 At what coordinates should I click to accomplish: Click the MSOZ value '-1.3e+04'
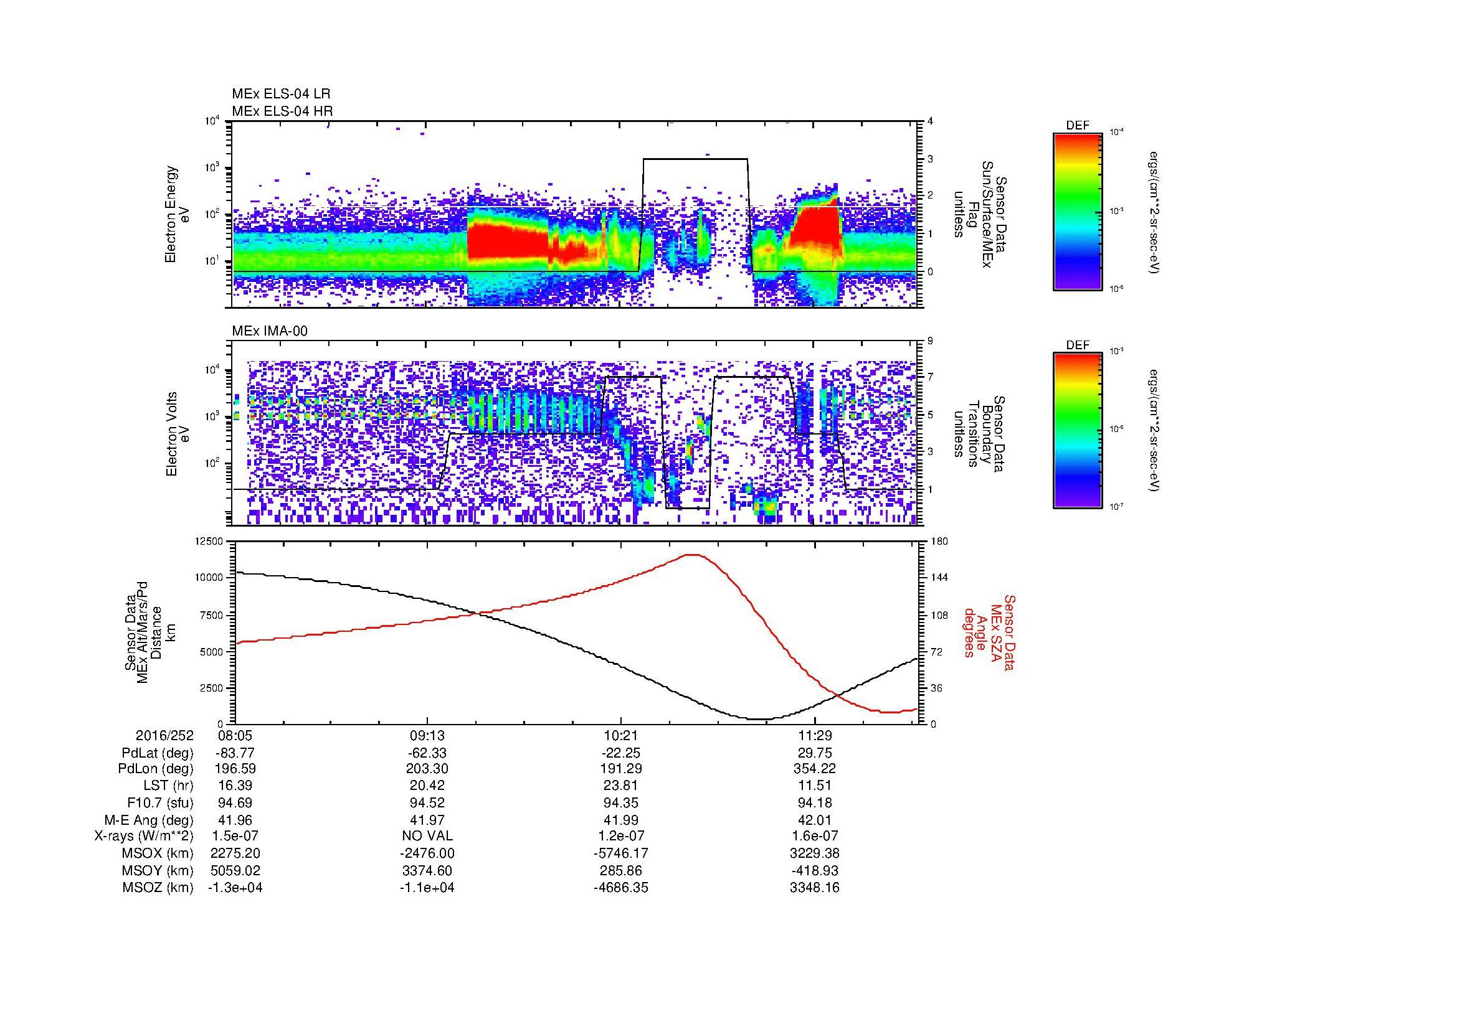pos(235,888)
